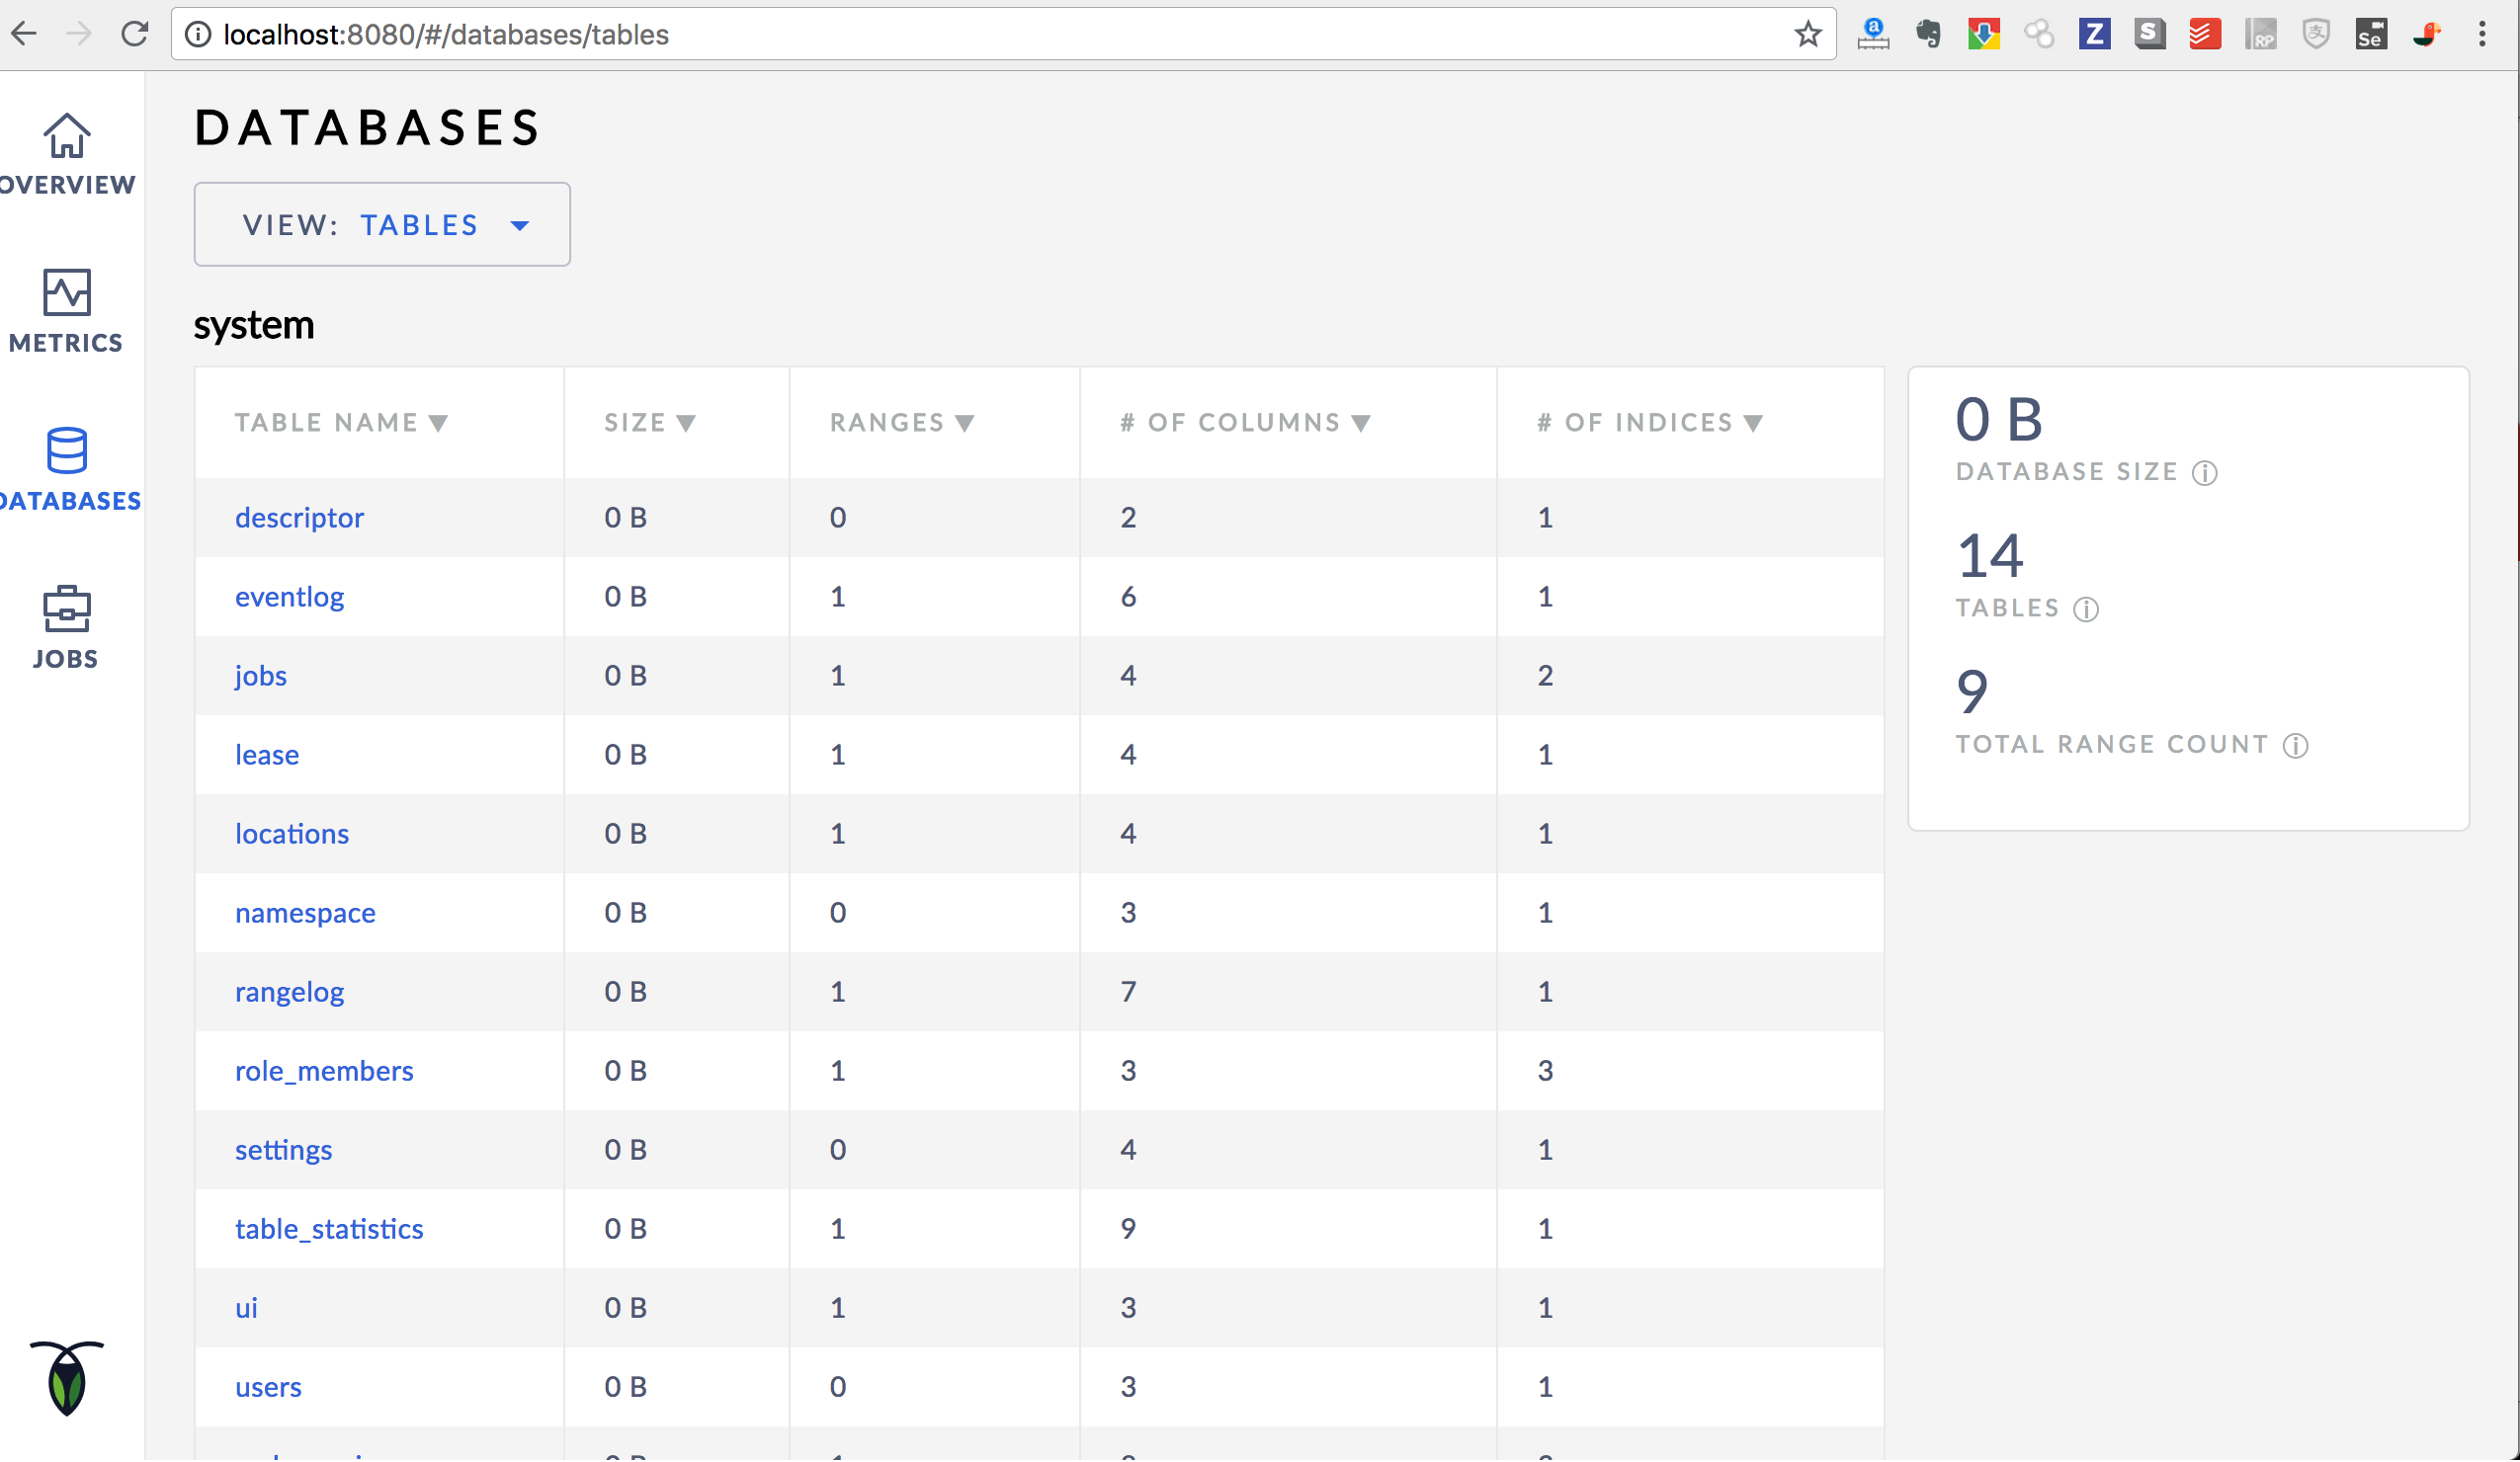Bookmark page with star icon
The width and height of the screenshot is (2520, 1462).
[1807, 35]
